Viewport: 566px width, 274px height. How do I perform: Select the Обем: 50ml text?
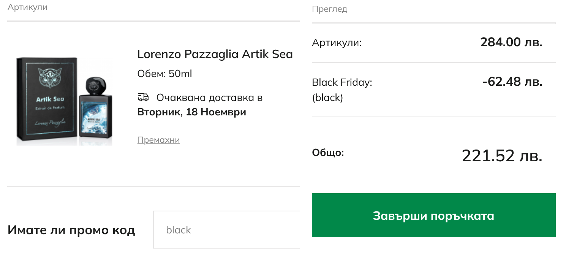pyautogui.click(x=164, y=74)
